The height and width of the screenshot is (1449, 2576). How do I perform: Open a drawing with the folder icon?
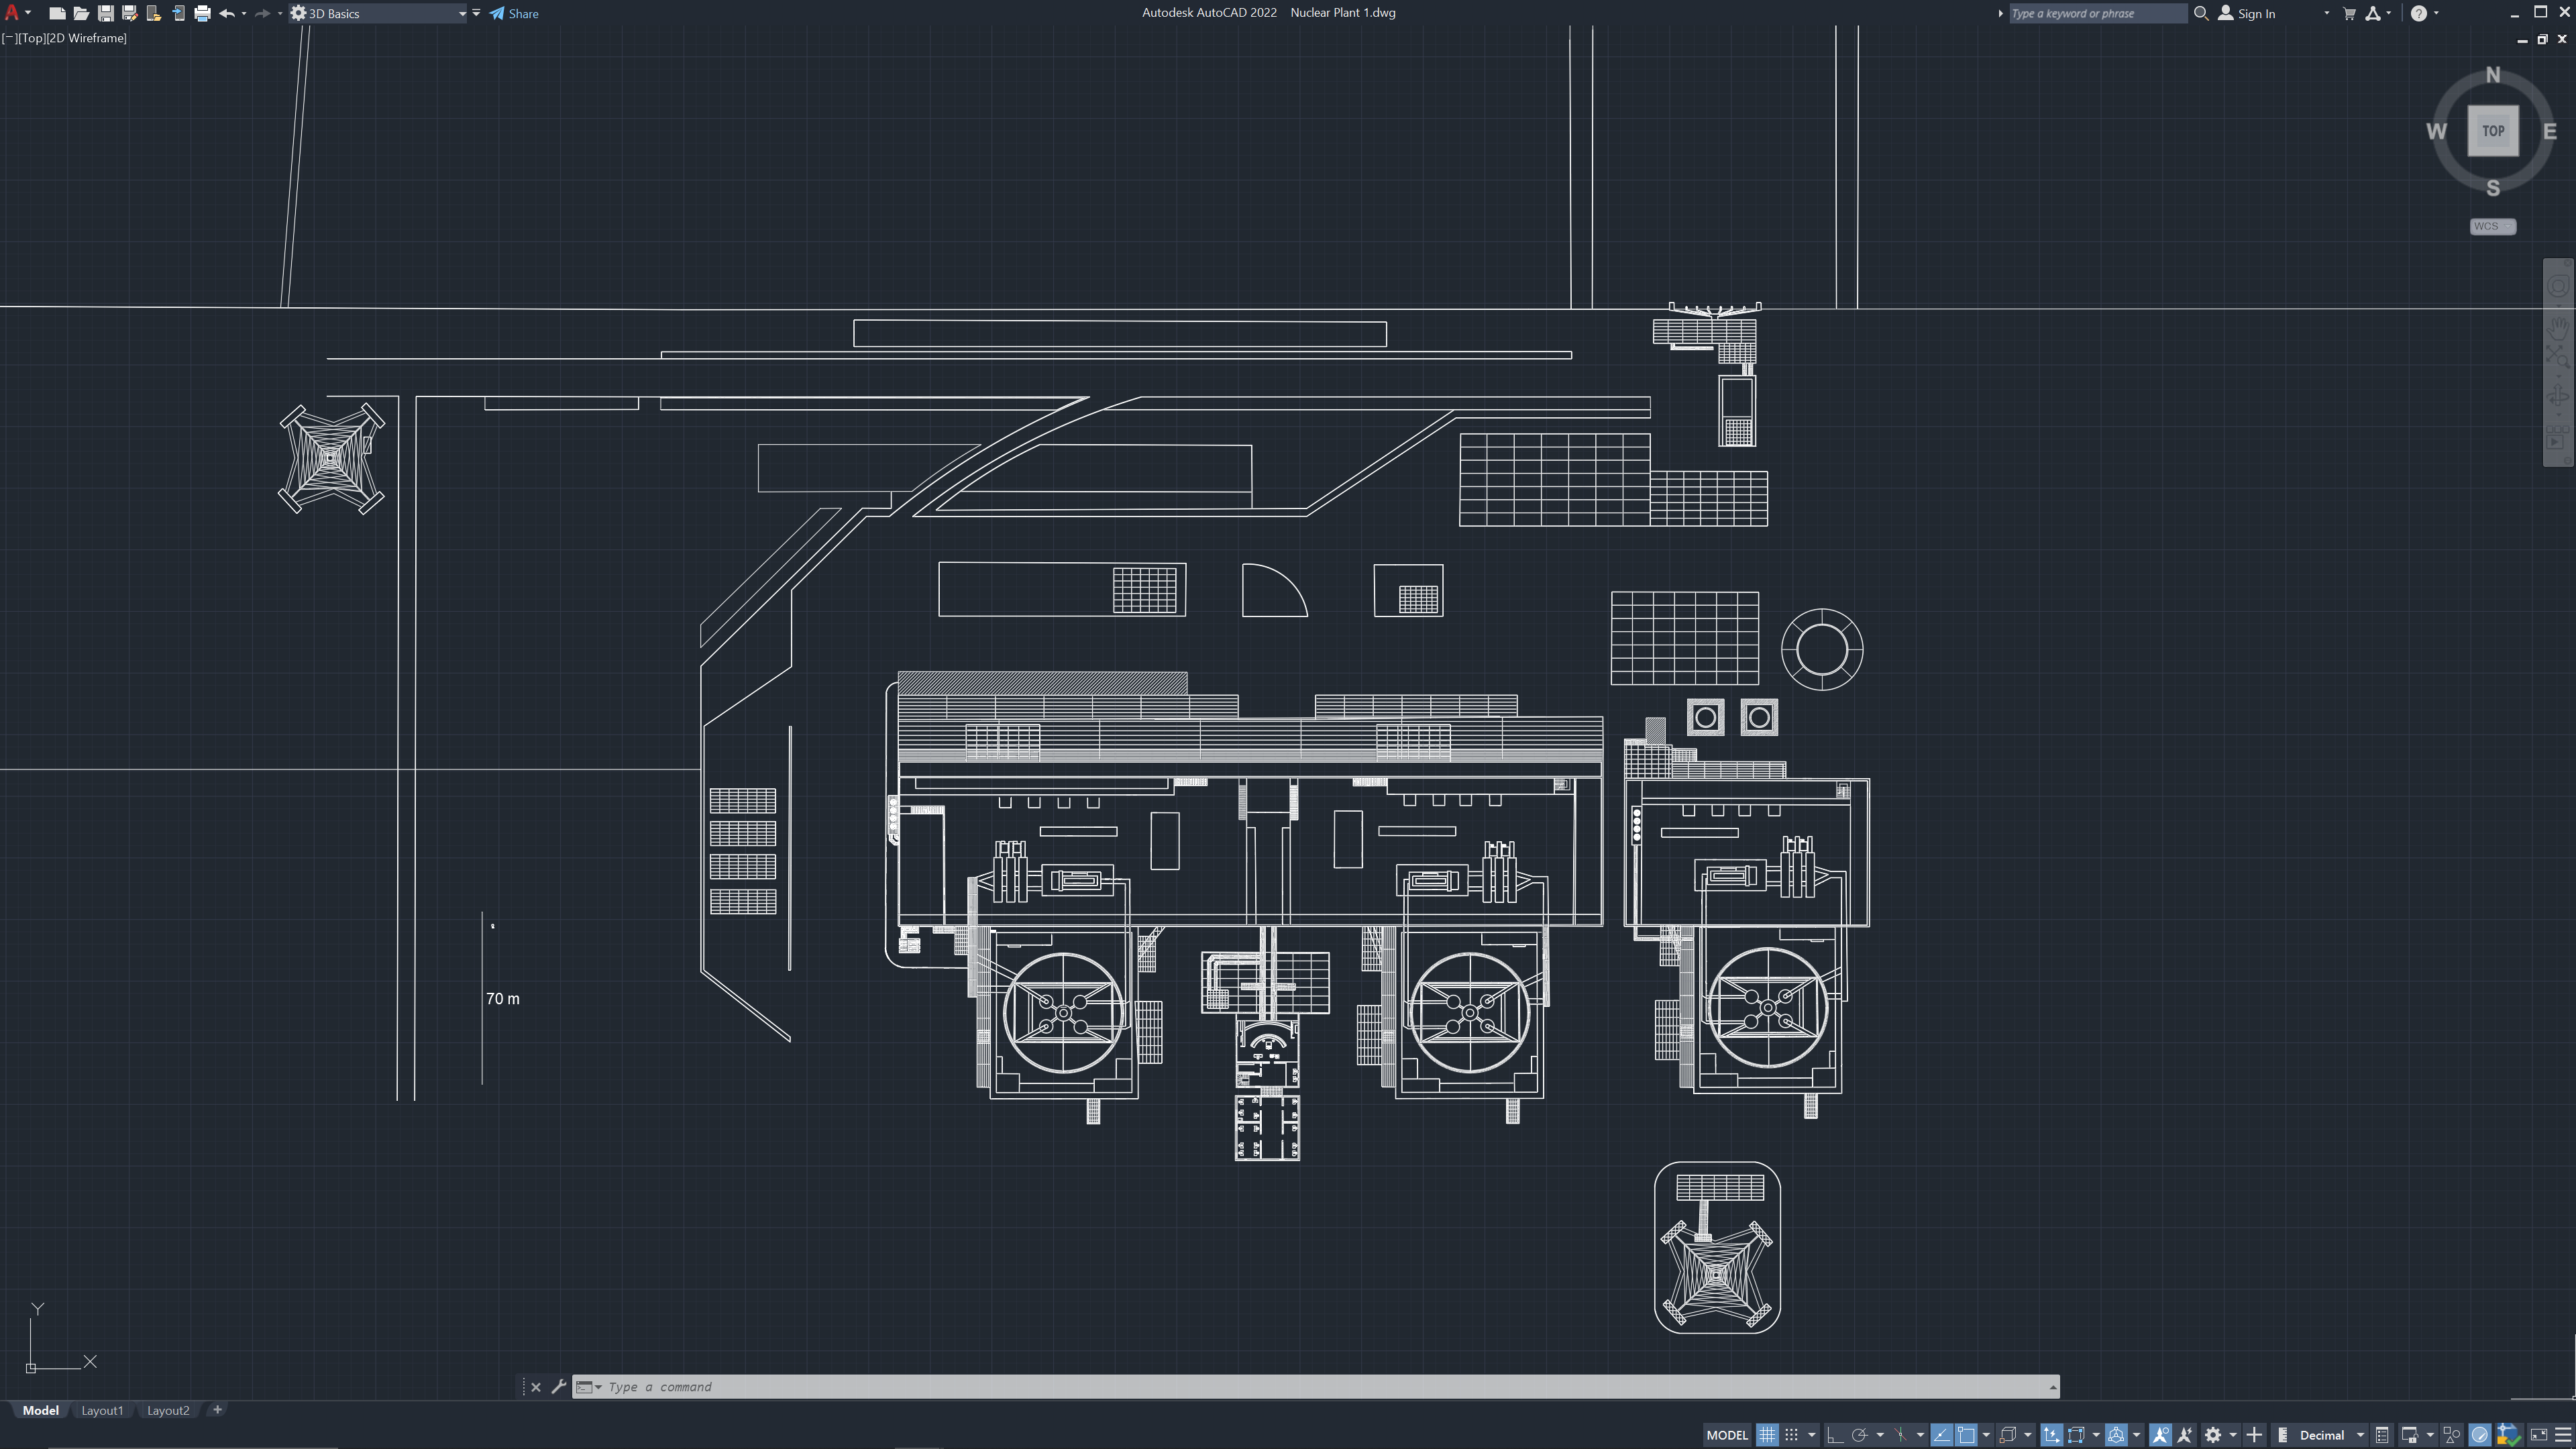81,13
